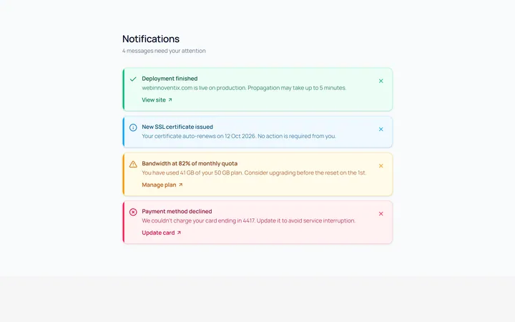Click the Payment method declined title
This screenshot has width=515, height=322.
point(177,211)
